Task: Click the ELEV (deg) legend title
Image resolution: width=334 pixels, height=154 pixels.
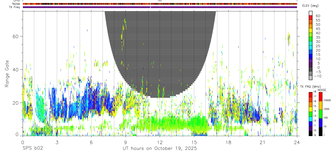Action: [310, 6]
